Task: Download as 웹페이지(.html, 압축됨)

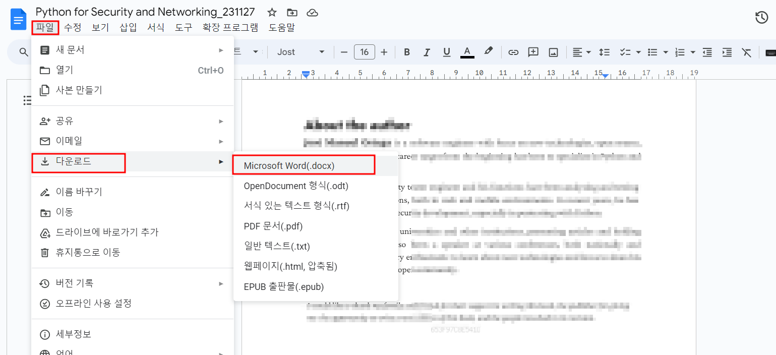Action: point(316,266)
